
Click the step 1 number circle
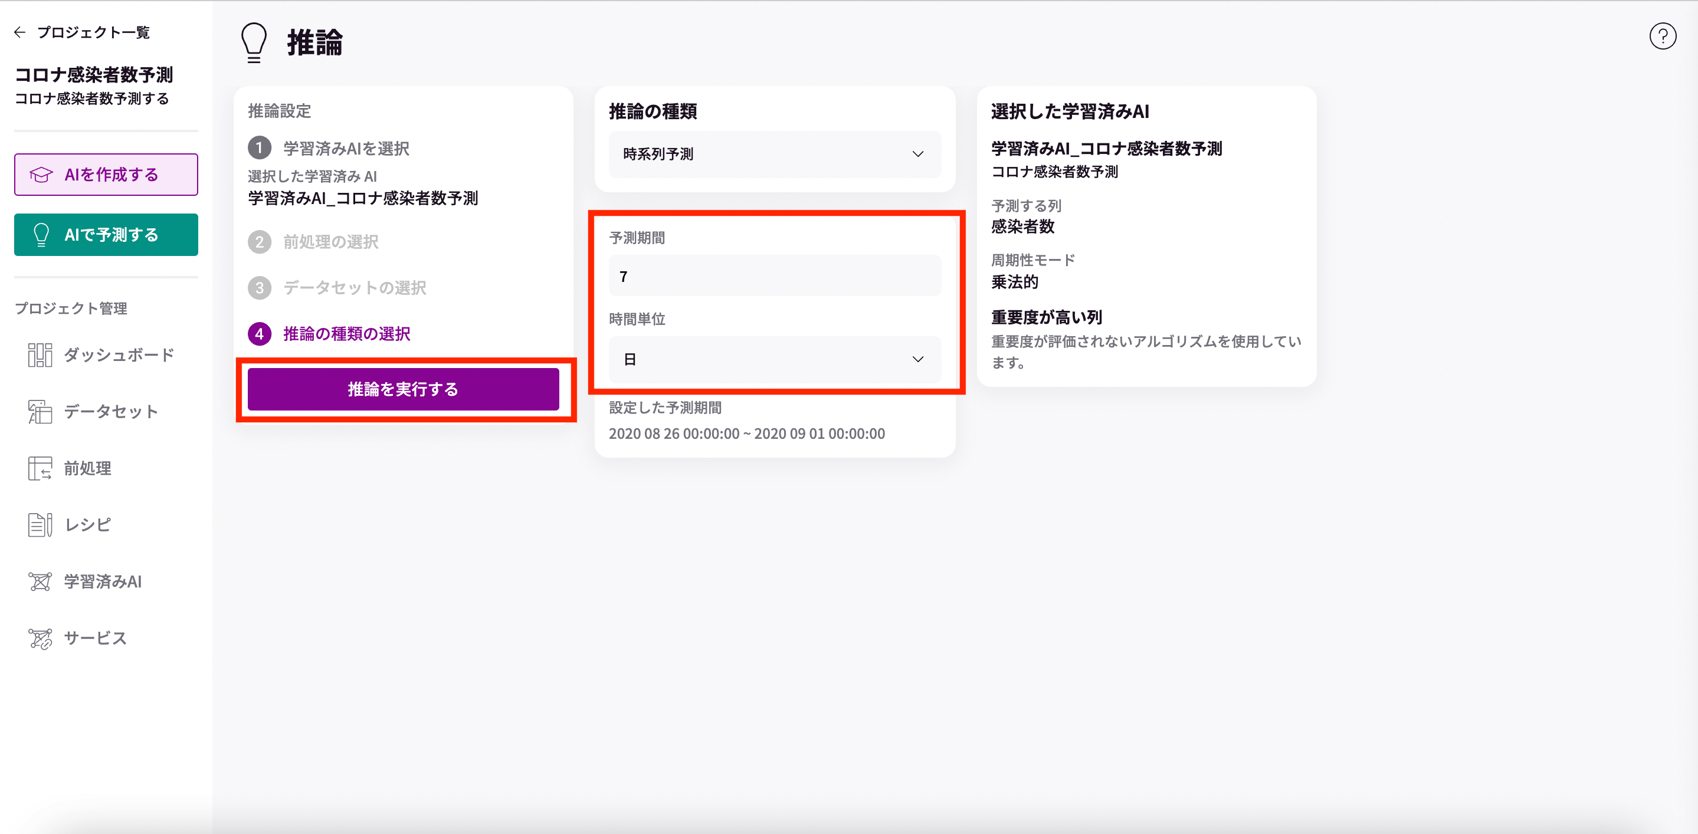[260, 148]
